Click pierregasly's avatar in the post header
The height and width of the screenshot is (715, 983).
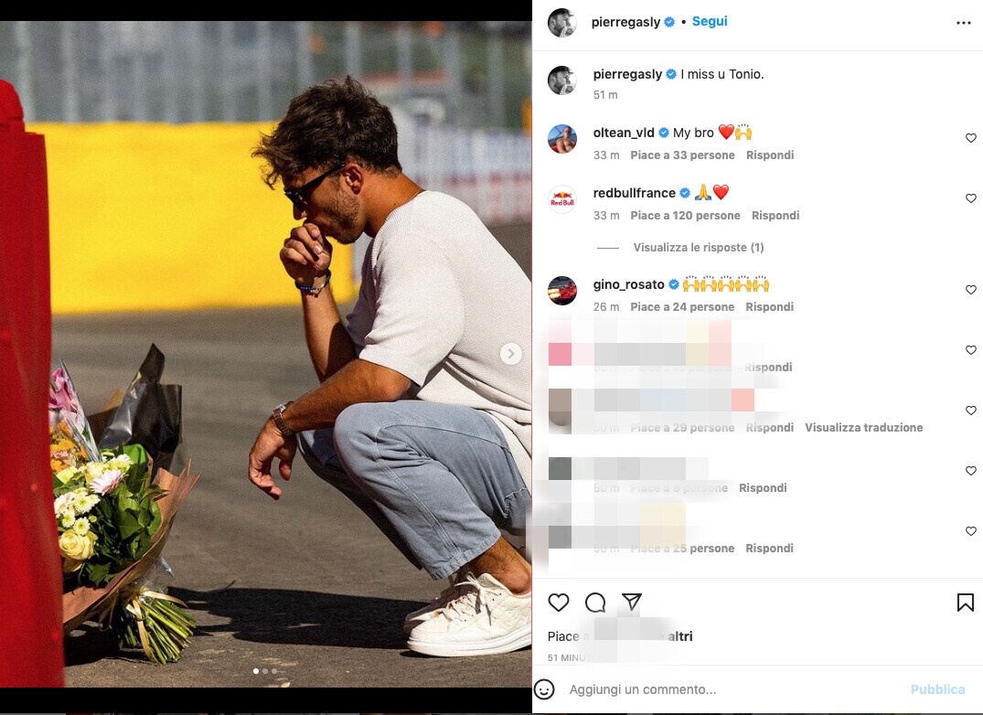(562, 23)
